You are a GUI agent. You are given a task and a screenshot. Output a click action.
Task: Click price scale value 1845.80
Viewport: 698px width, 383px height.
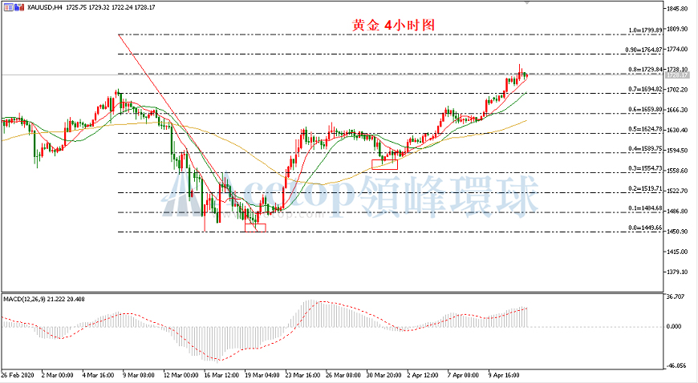(677, 9)
